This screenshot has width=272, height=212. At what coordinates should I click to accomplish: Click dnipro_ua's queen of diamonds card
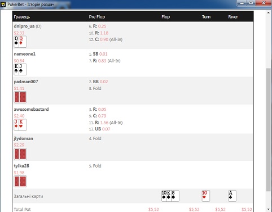pos(23,42)
